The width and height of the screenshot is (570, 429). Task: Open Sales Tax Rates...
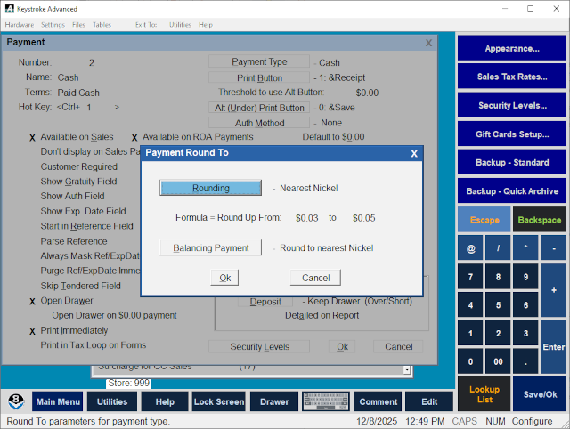511,77
